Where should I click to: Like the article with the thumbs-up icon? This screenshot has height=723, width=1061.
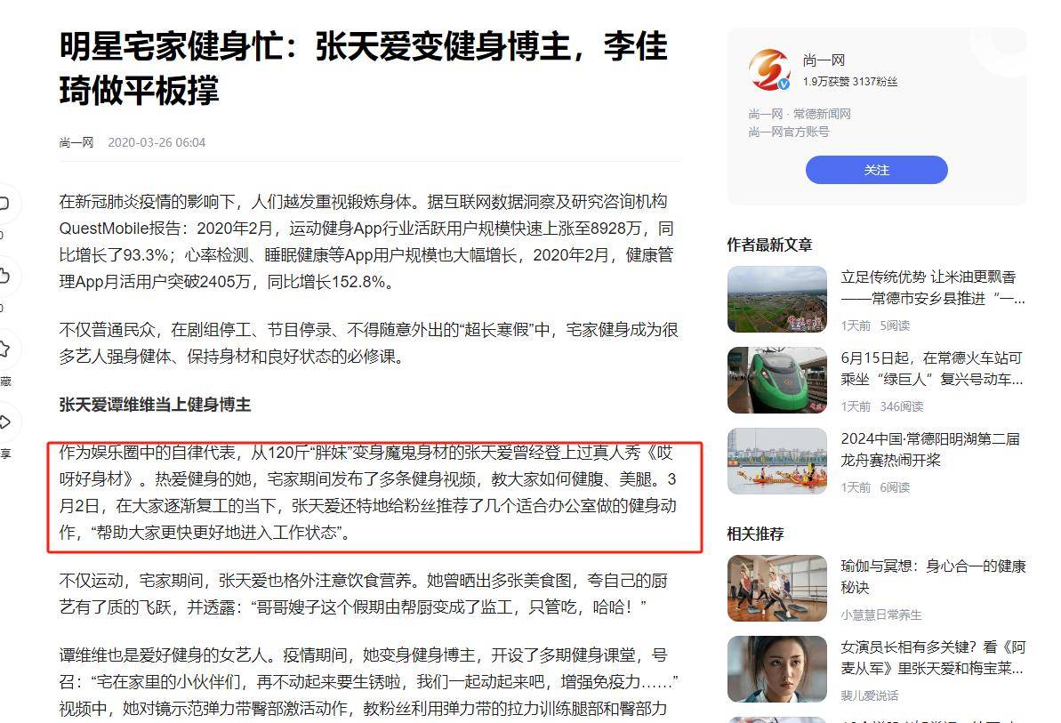tap(4, 276)
